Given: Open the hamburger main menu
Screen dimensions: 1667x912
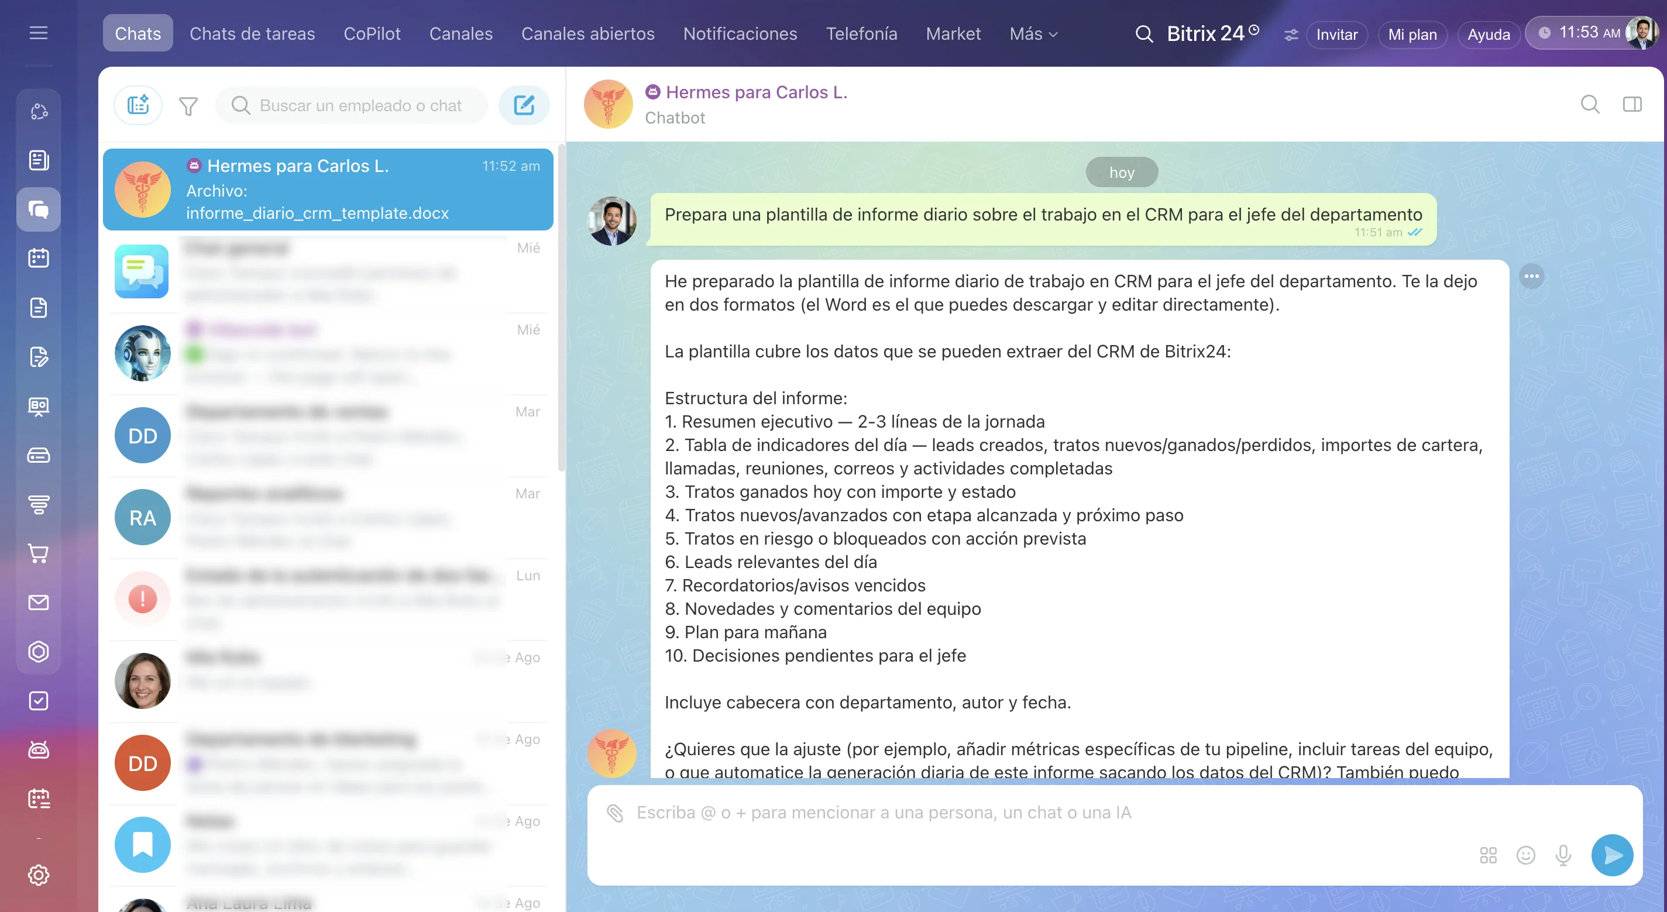Looking at the screenshot, I should 38,33.
